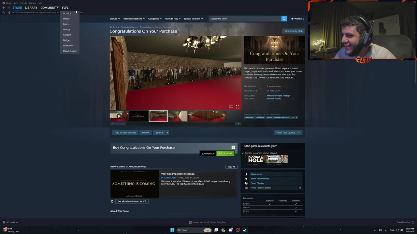Click the Steam Achievements icon
The width and height of the screenshot is (417, 234).
pos(246,179)
